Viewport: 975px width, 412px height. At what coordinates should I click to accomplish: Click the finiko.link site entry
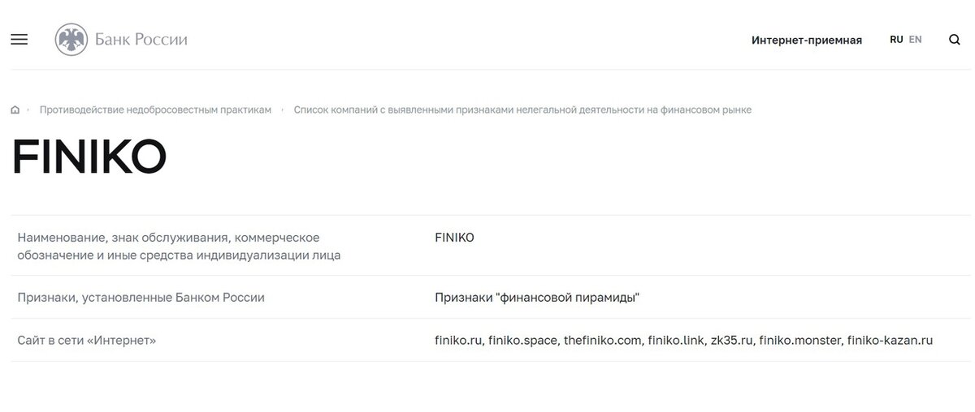[x=675, y=341]
